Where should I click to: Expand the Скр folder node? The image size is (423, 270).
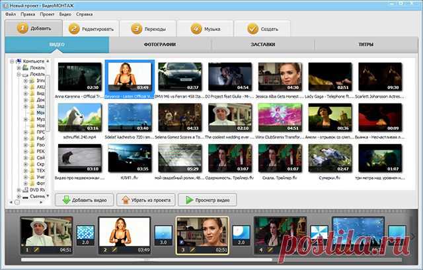25,164
